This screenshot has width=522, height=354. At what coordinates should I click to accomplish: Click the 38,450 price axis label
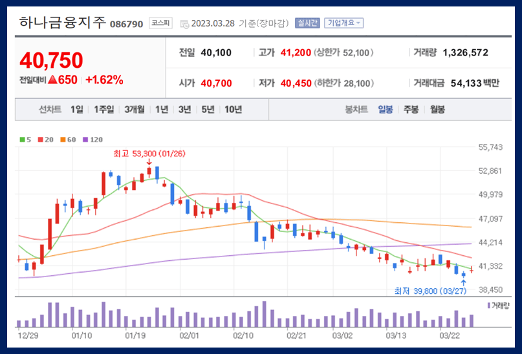click(490, 289)
